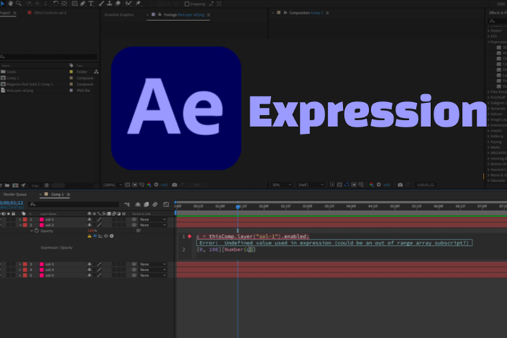Expand the Keying effects category

[489, 142]
